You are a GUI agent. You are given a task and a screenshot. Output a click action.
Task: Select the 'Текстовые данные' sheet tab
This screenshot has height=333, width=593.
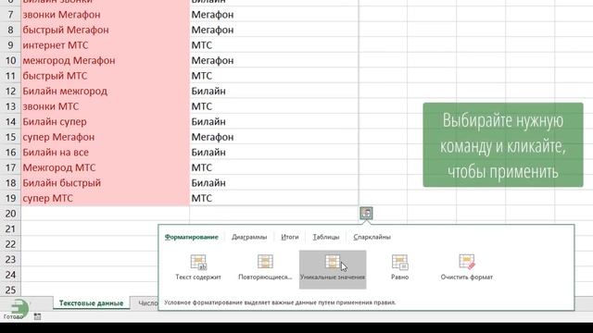tap(91, 303)
